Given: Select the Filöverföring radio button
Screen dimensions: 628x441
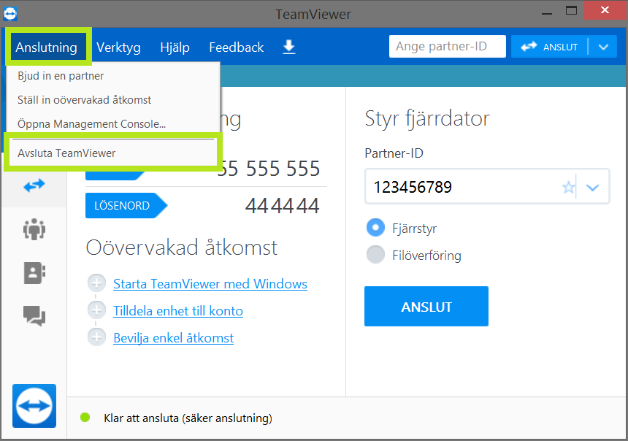Looking at the screenshot, I should (375, 255).
